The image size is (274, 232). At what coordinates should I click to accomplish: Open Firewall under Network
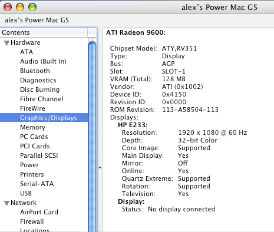pyautogui.click(x=32, y=221)
